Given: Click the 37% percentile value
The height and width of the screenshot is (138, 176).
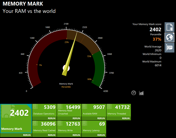Looking at the screenshot, I should tap(157, 39).
